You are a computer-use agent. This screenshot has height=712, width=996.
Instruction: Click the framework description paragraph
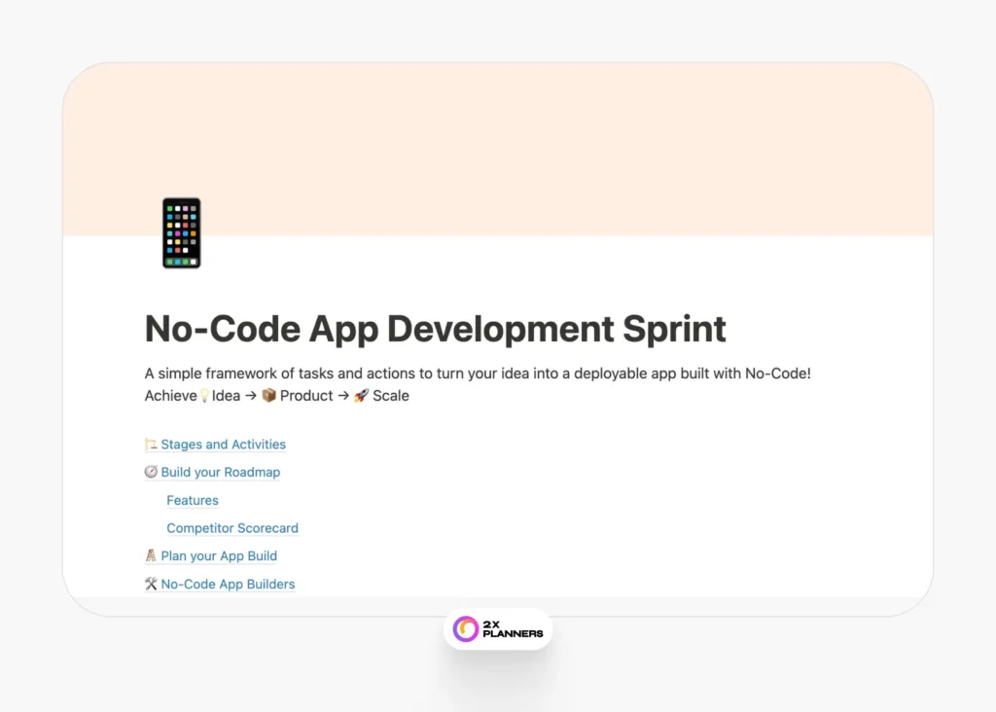pyautogui.click(x=477, y=373)
